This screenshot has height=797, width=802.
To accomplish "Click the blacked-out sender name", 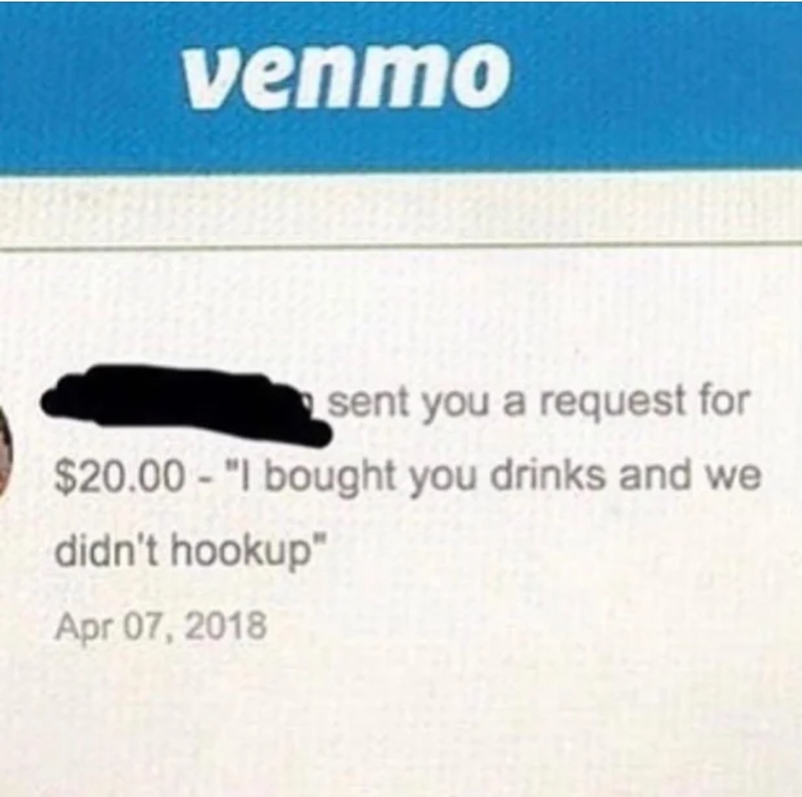I will pyautogui.click(x=187, y=406).
